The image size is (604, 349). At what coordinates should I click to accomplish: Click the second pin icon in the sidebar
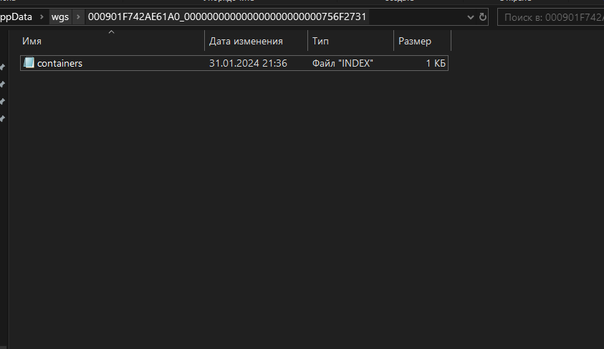(x=2, y=84)
